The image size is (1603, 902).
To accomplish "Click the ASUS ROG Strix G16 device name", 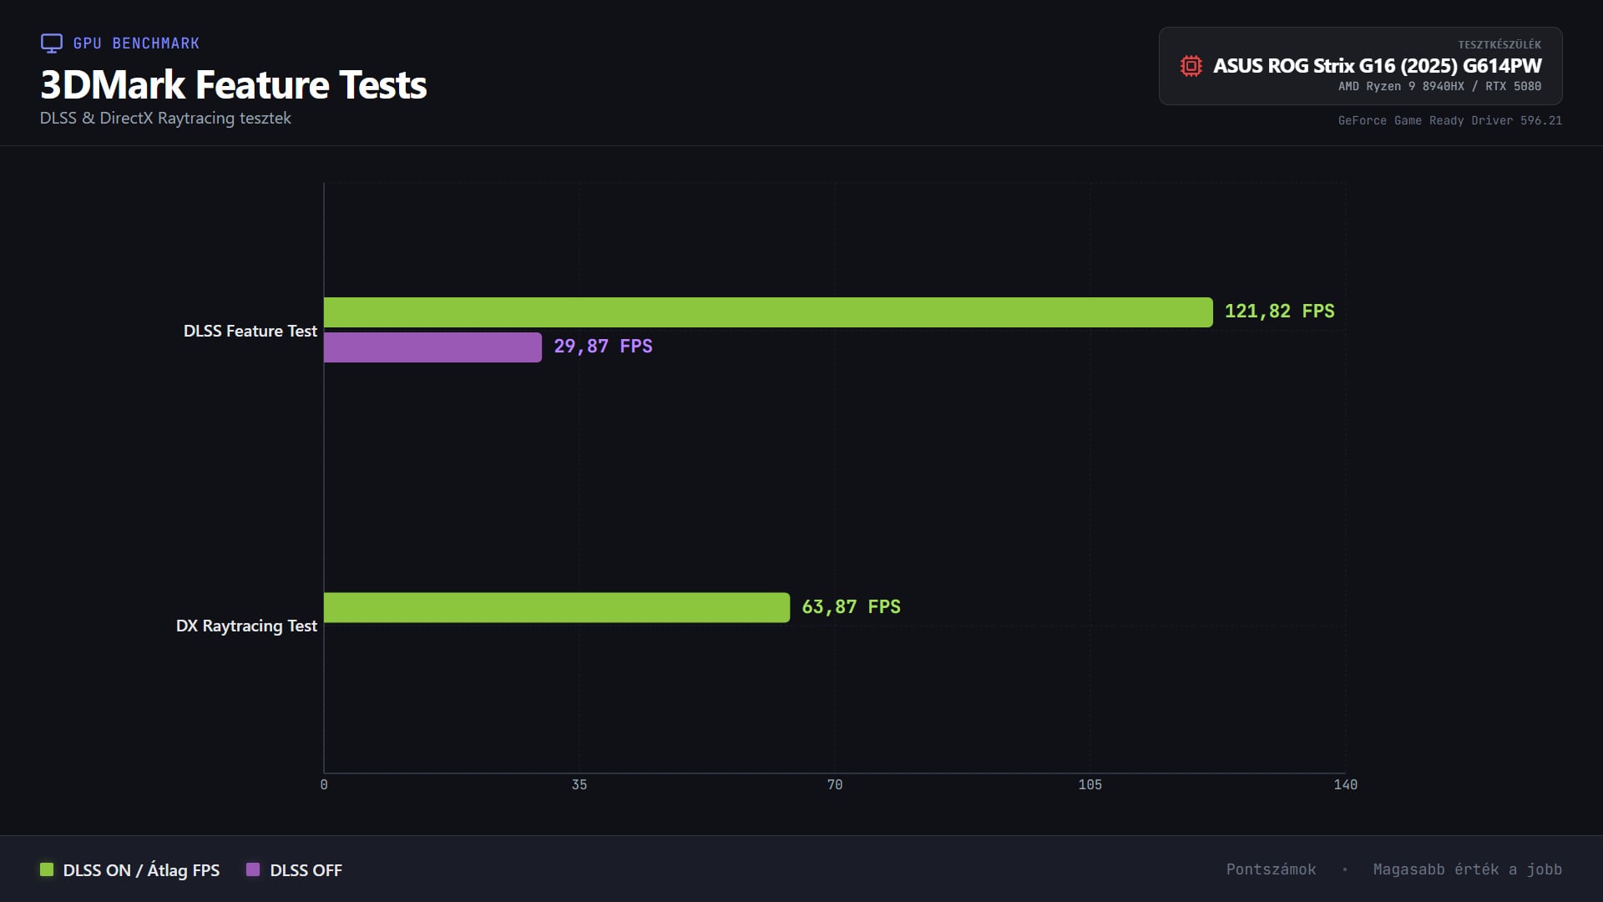I will click(1377, 66).
